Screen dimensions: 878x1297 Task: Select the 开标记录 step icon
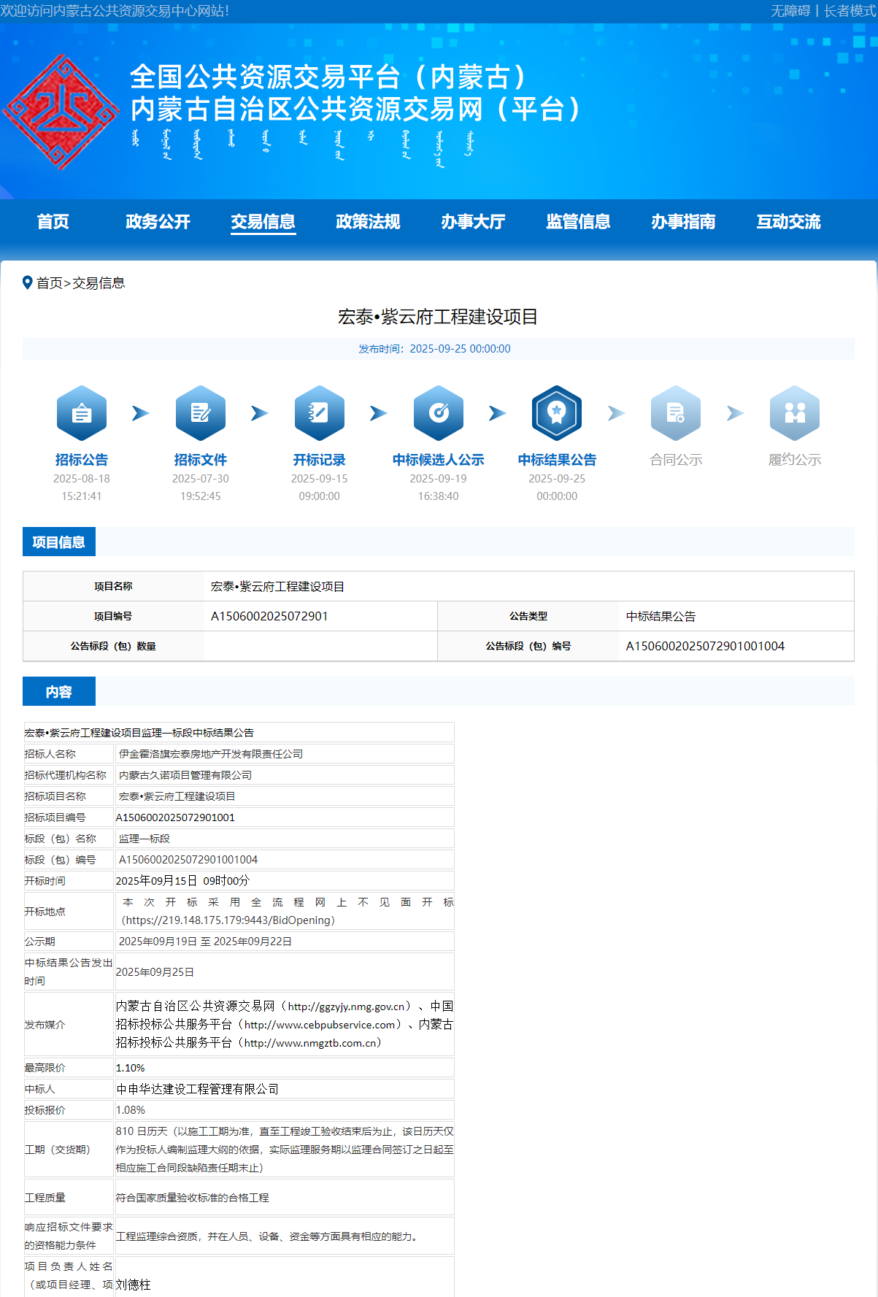[319, 413]
